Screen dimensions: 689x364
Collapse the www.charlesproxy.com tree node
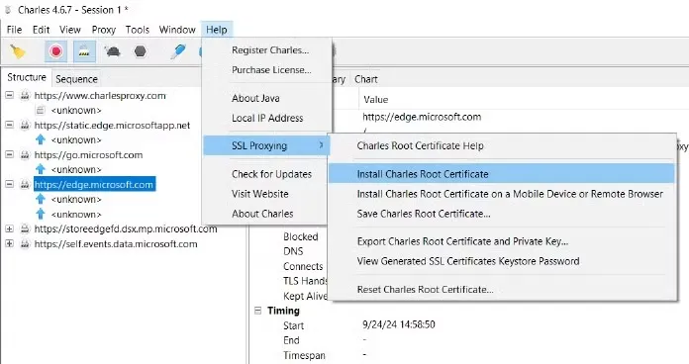tap(9, 95)
